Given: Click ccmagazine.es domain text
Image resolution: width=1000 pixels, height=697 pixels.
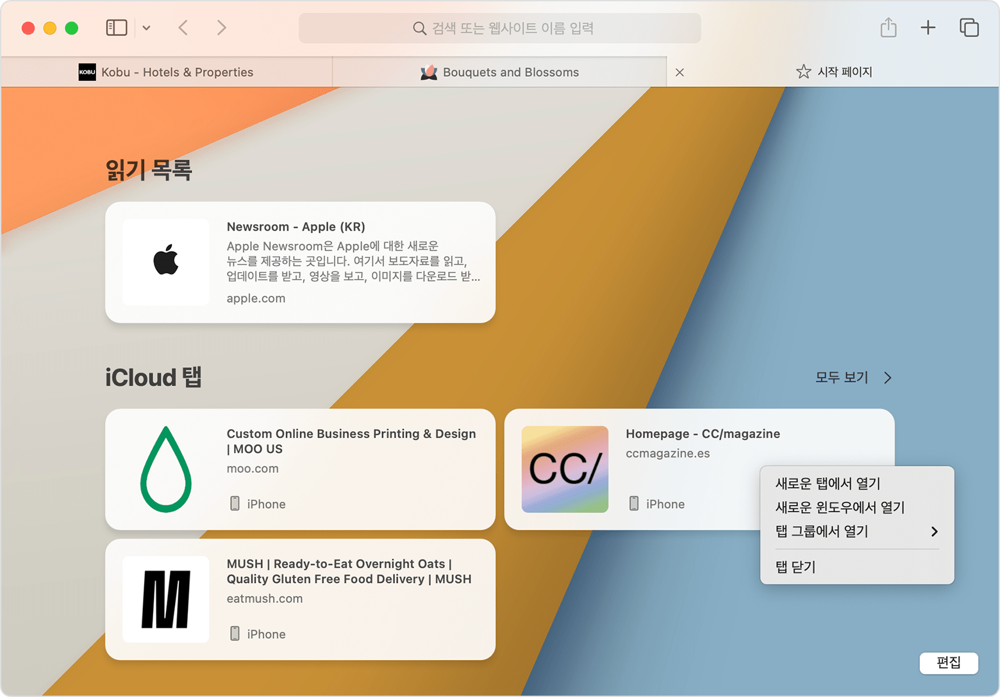Looking at the screenshot, I should point(667,453).
